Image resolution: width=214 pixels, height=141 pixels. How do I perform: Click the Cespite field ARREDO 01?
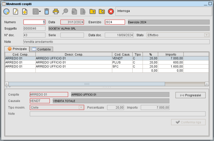point(49,94)
